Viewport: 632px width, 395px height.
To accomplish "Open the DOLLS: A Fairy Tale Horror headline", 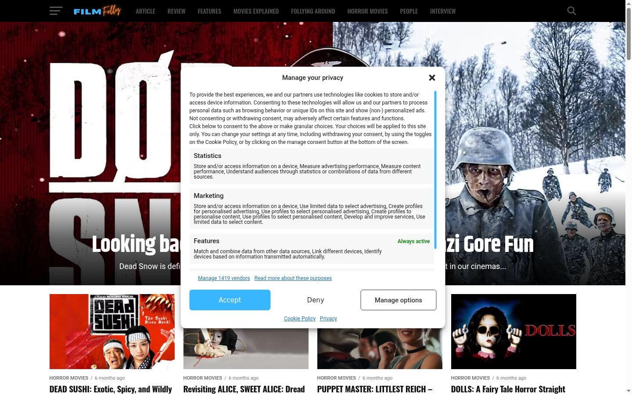I will point(508,389).
